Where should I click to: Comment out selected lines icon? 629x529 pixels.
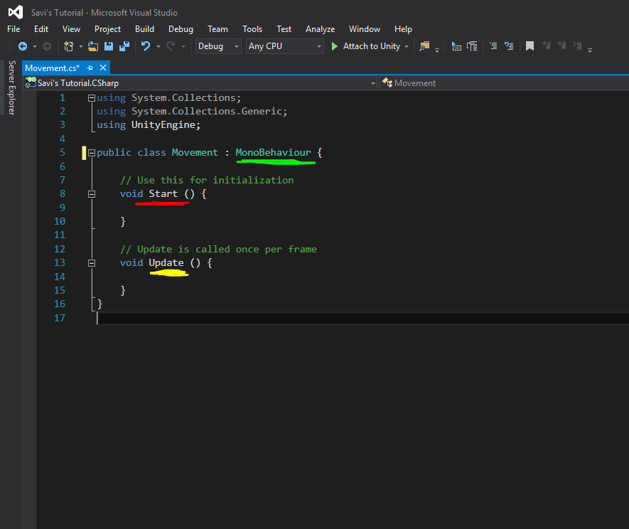493,46
